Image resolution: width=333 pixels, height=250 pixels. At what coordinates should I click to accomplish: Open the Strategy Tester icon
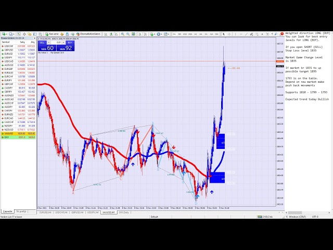click(x=41, y=34)
